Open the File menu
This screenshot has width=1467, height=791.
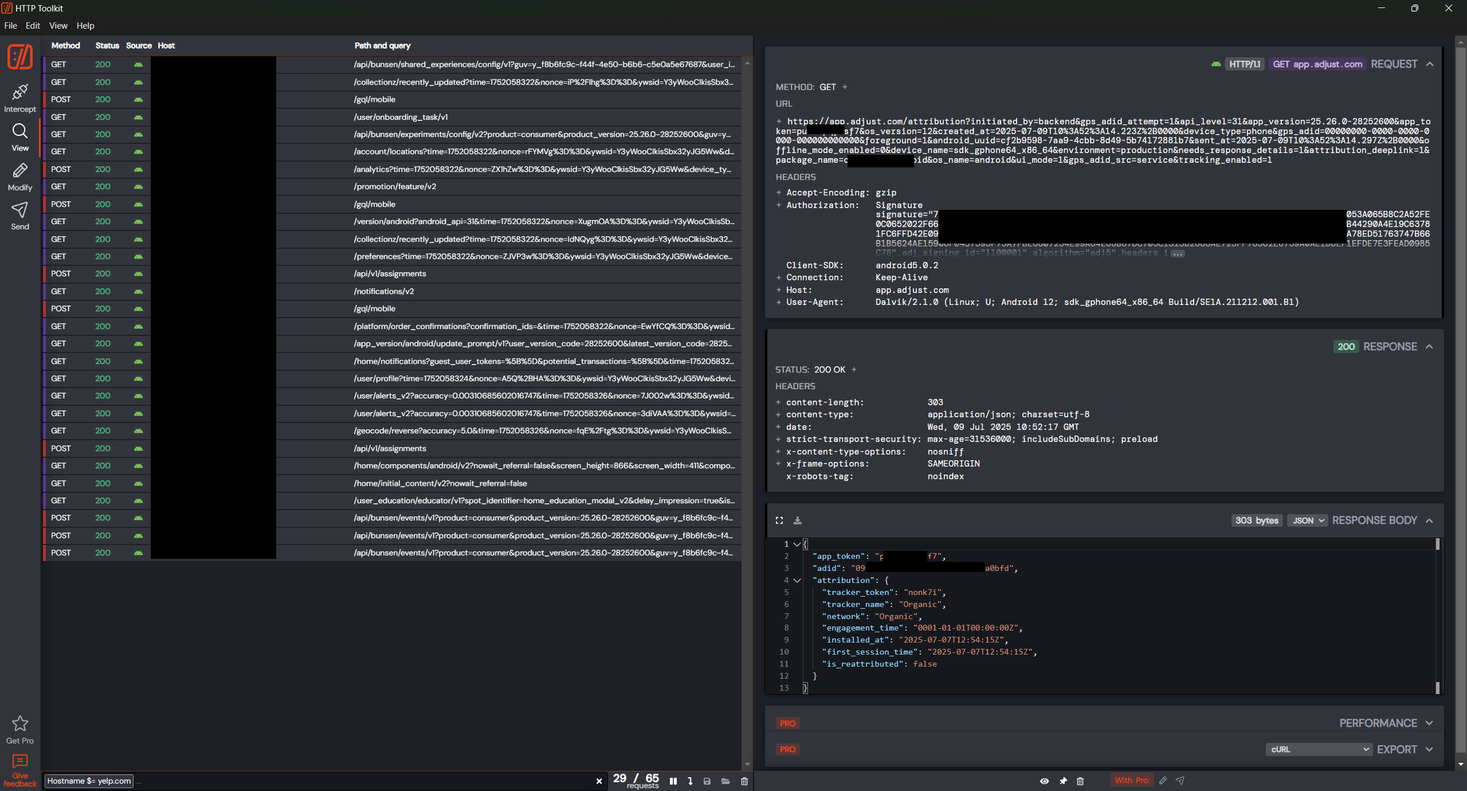click(x=10, y=26)
